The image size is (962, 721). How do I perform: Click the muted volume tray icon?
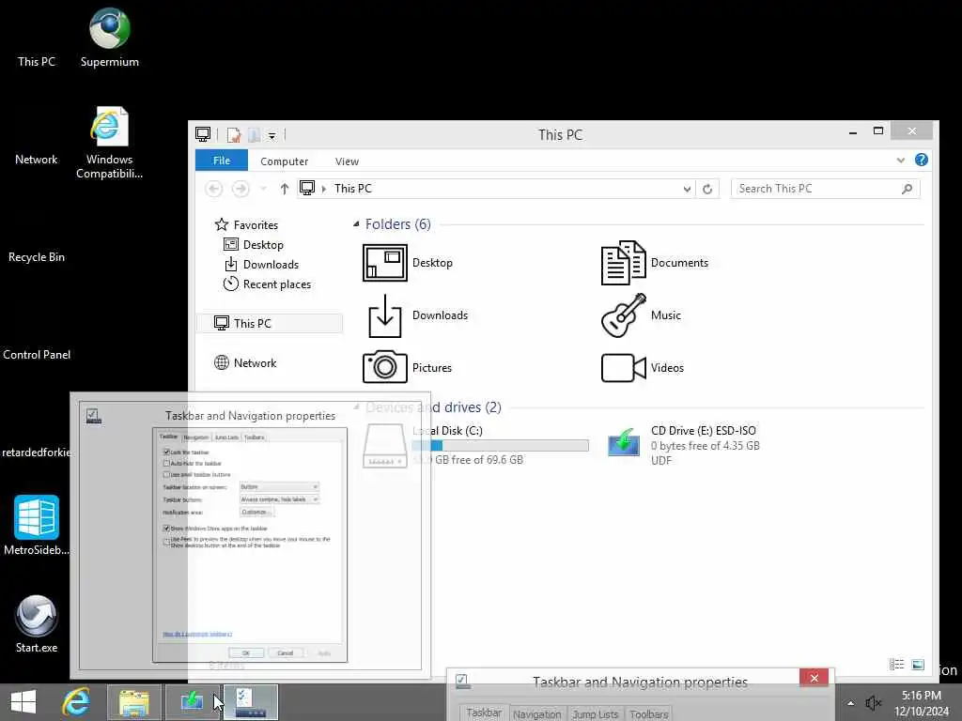[x=873, y=703]
